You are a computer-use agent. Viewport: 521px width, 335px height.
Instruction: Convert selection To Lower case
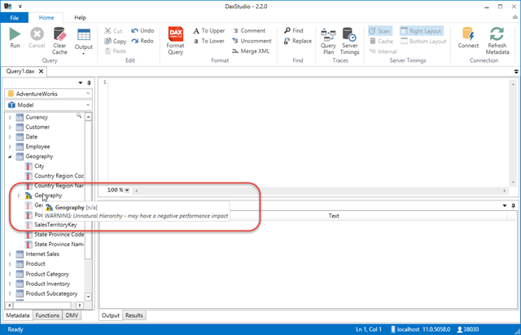pyautogui.click(x=209, y=41)
